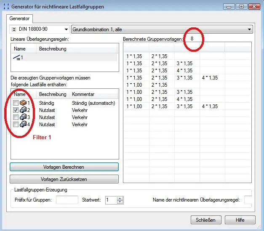Uncheck the load case 2 Nutzlast checkbox
The height and width of the screenshot is (231, 264).
pos(16,110)
